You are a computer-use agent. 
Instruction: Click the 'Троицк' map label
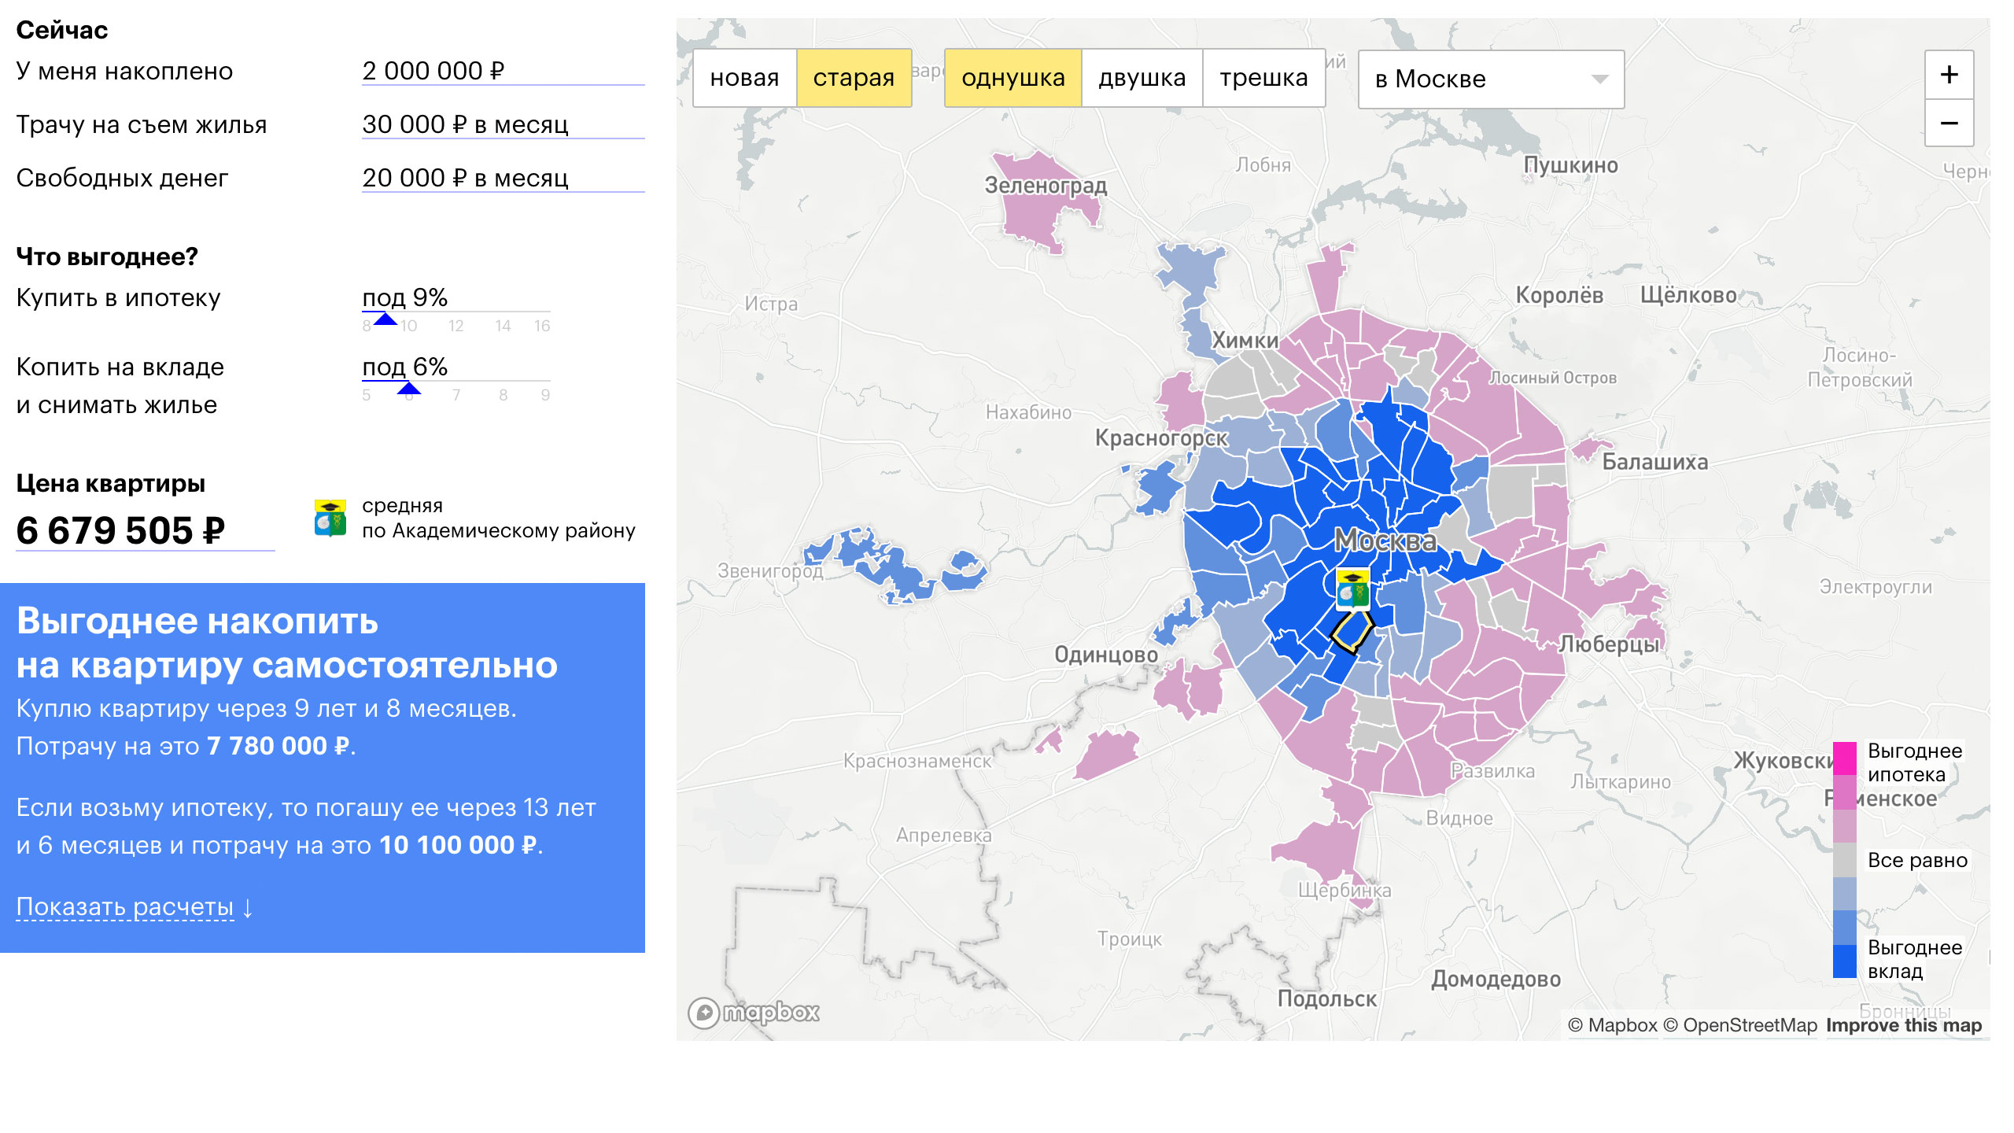[x=1130, y=939]
